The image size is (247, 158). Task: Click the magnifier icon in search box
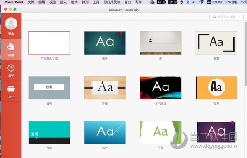(214, 17)
